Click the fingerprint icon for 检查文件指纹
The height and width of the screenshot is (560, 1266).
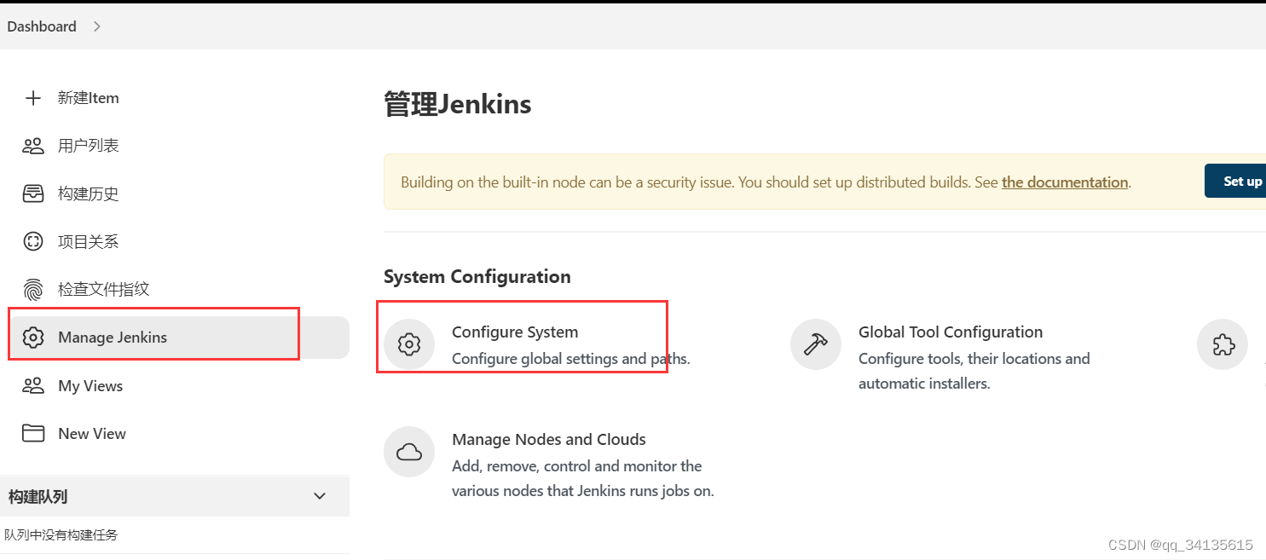[33, 290]
